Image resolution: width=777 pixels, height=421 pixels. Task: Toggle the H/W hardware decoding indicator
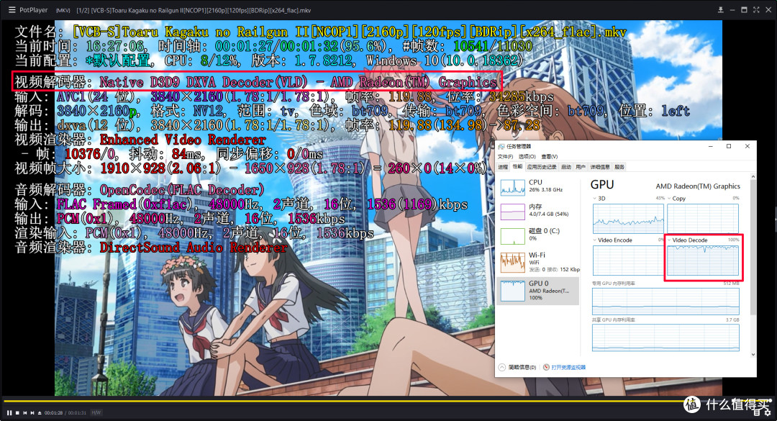(96, 412)
